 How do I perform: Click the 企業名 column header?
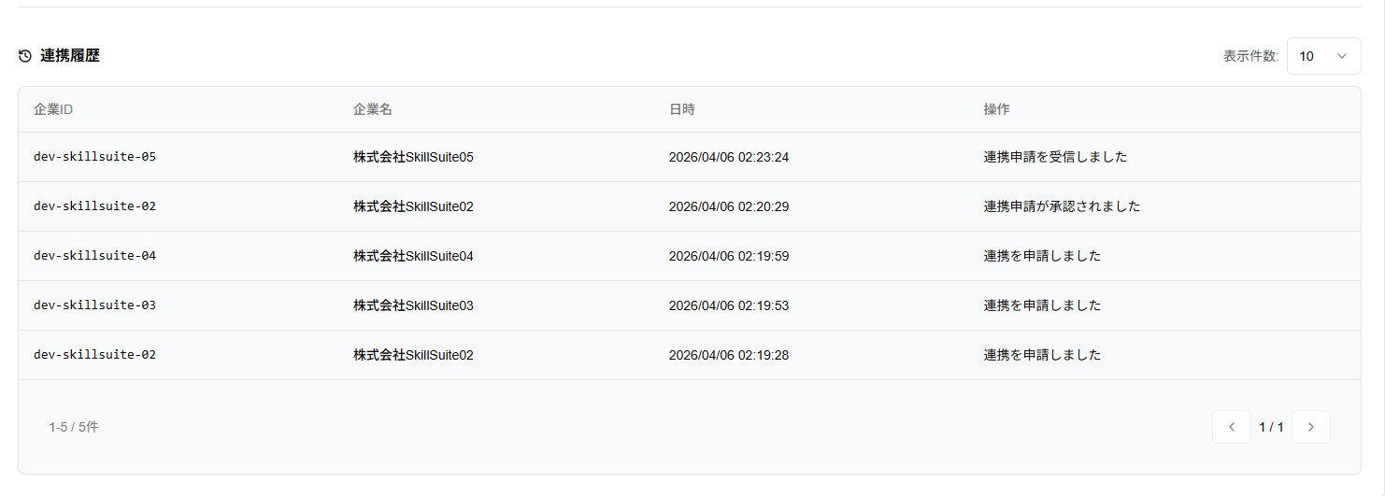pyautogui.click(x=373, y=109)
